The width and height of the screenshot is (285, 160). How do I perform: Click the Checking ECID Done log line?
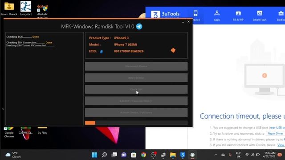click(23, 36)
